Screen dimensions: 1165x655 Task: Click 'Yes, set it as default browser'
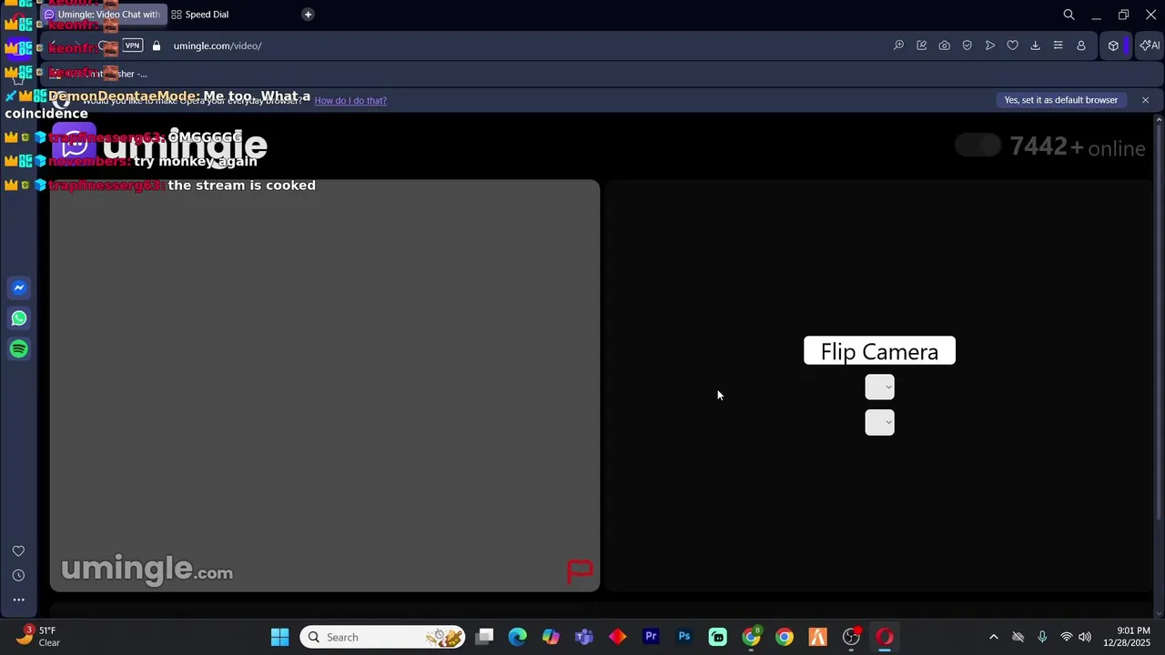[x=1060, y=100]
